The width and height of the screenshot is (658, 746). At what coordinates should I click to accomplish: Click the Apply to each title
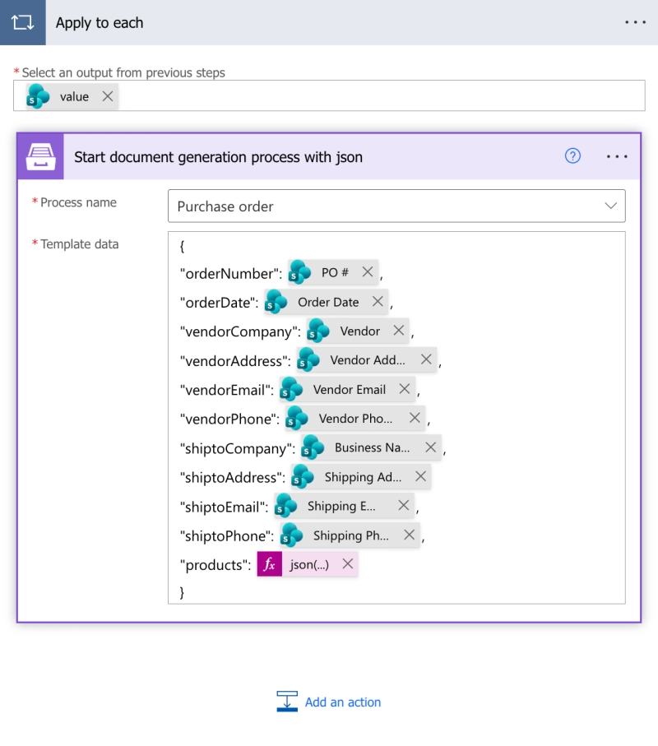pos(100,23)
